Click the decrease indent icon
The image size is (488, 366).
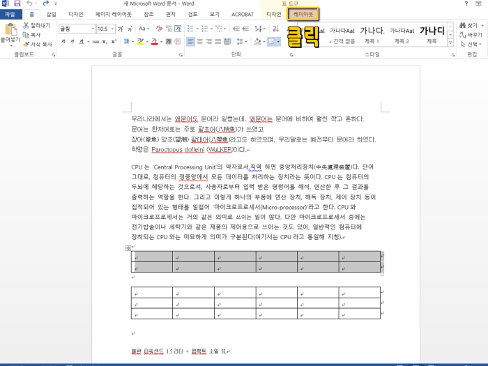tap(236, 29)
